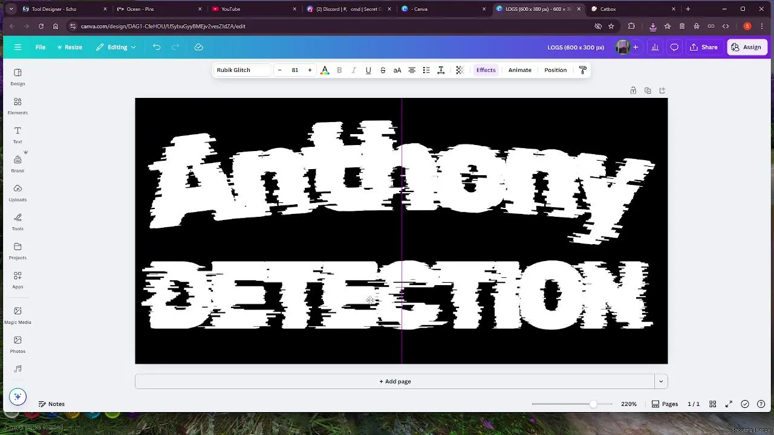
Task: Click the cloud save status icon
Action: pyautogui.click(x=198, y=47)
